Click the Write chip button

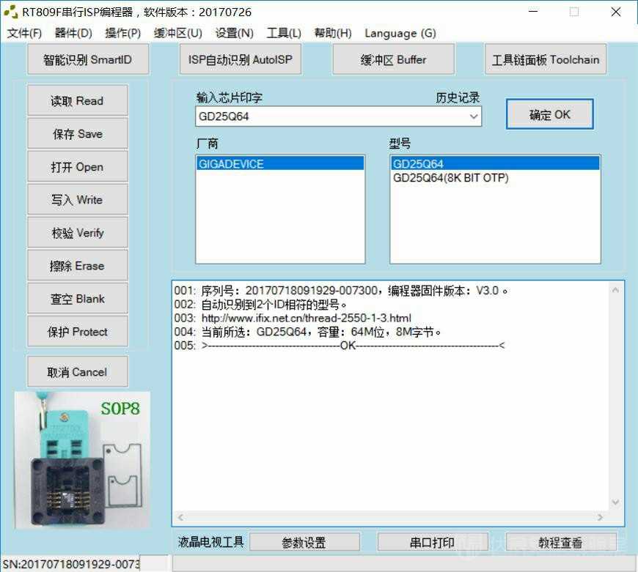click(x=77, y=199)
